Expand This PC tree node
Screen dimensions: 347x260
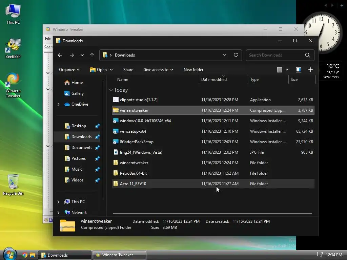tap(58, 202)
